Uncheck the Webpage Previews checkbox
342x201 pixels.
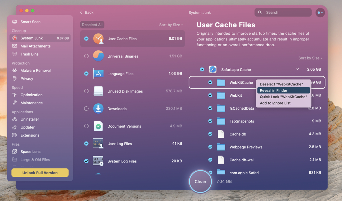[210, 147]
